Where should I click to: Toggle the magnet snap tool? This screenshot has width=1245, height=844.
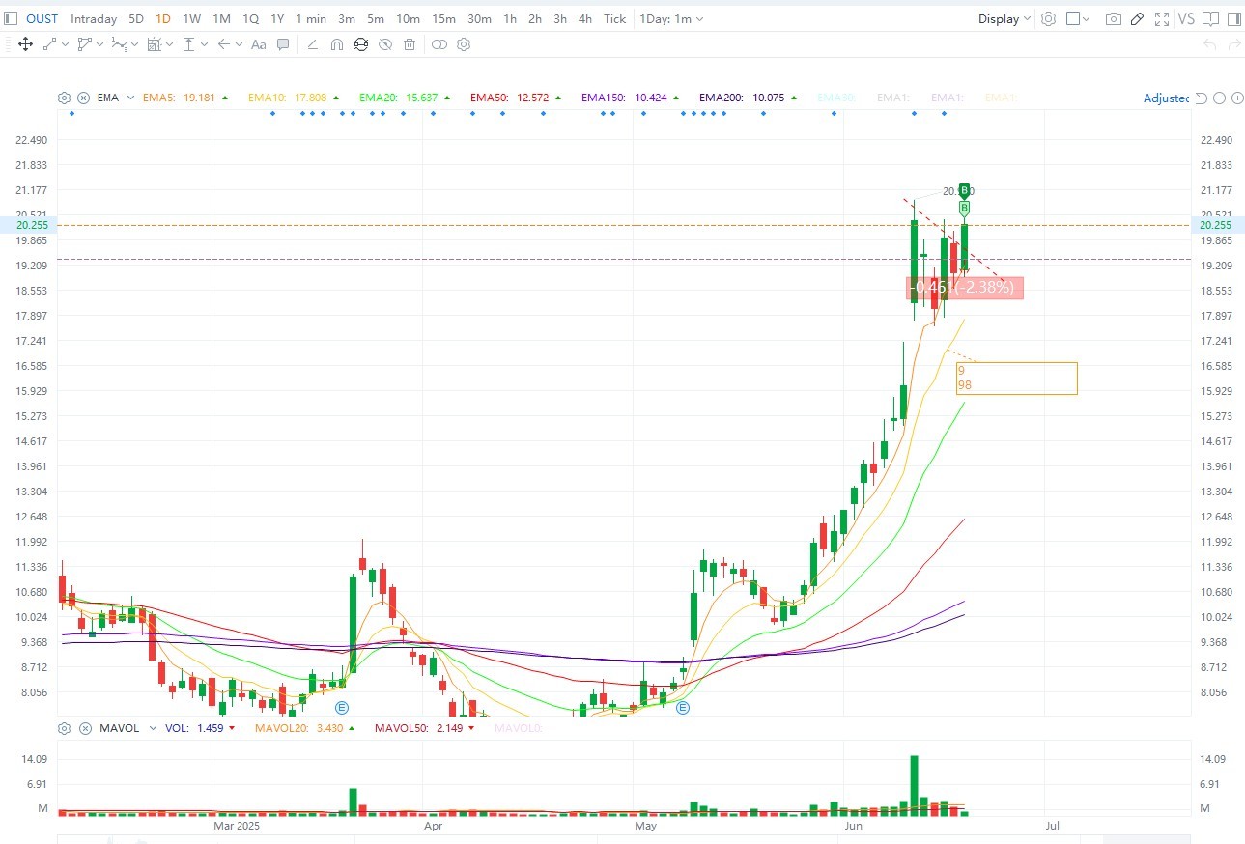pos(337,44)
